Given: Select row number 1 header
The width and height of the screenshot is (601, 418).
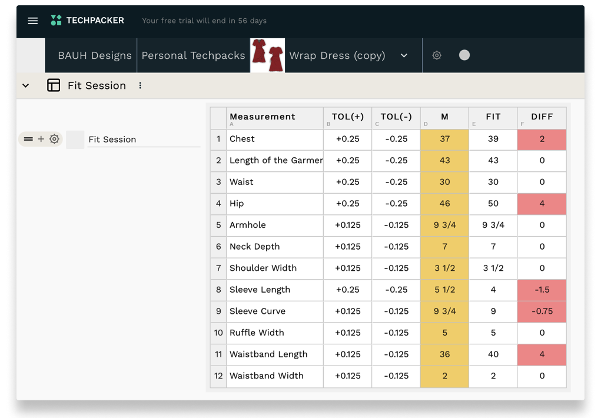Looking at the screenshot, I should (x=218, y=139).
